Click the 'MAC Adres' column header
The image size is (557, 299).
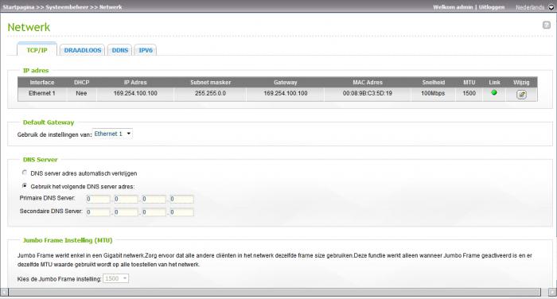click(x=368, y=82)
